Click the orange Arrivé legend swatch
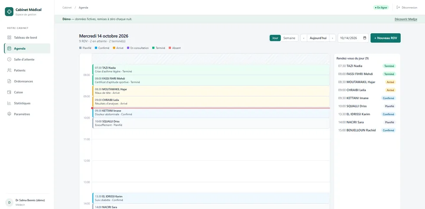Screen dimensions: 425x209 [x=114, y=48]
